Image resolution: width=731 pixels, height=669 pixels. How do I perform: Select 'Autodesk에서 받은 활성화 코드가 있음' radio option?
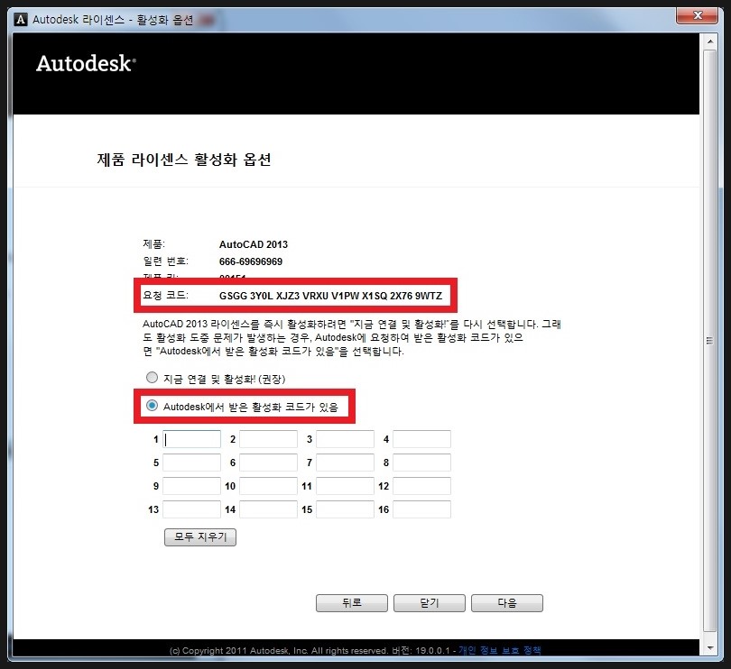pos(152,406)
